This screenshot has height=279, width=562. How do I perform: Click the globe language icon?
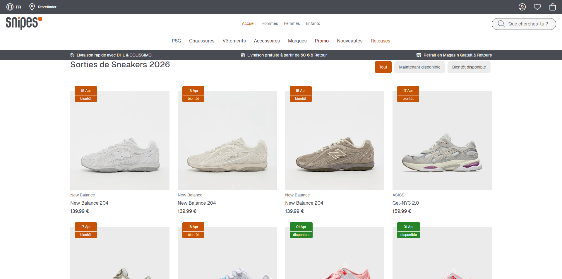click(10, 7)
